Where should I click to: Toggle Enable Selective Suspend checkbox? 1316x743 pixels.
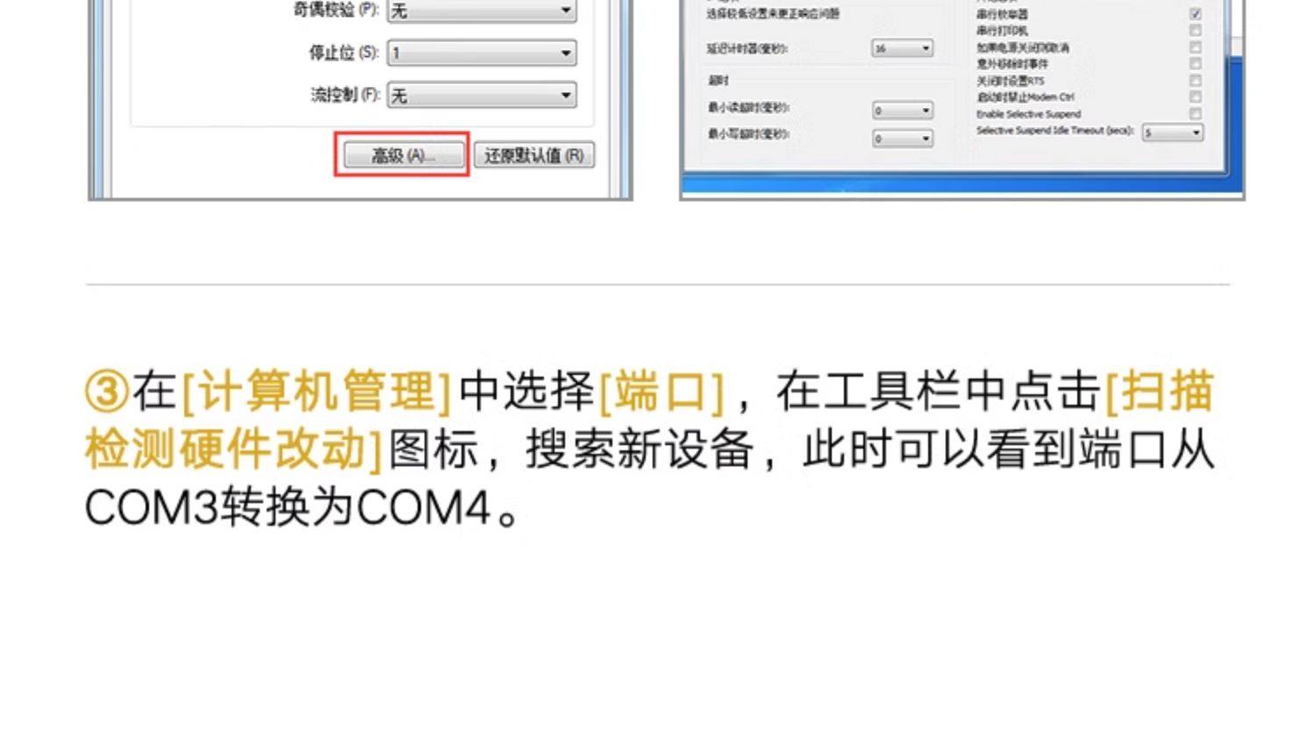1195,114
